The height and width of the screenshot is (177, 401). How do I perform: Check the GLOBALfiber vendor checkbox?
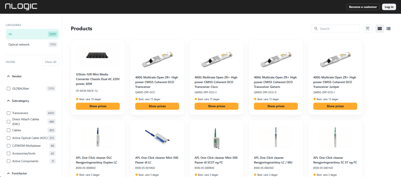[9, 89]
